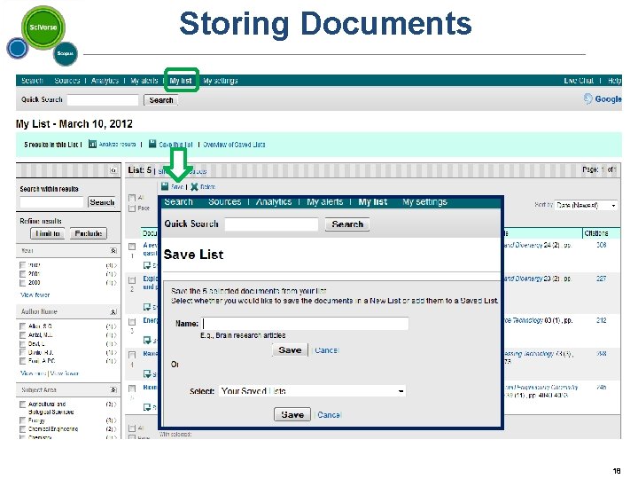Open My alerts in background navigation bar
The height and width of the screenshot is (479, 638).
[144, 81]
